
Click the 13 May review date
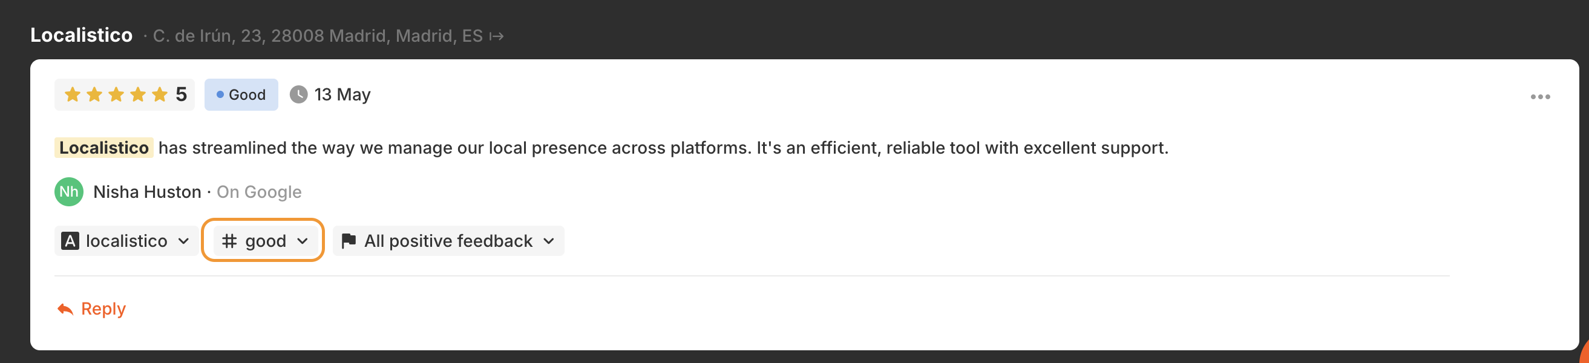tap(342, 94)
